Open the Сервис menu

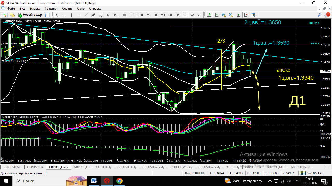tap(67, 8)
